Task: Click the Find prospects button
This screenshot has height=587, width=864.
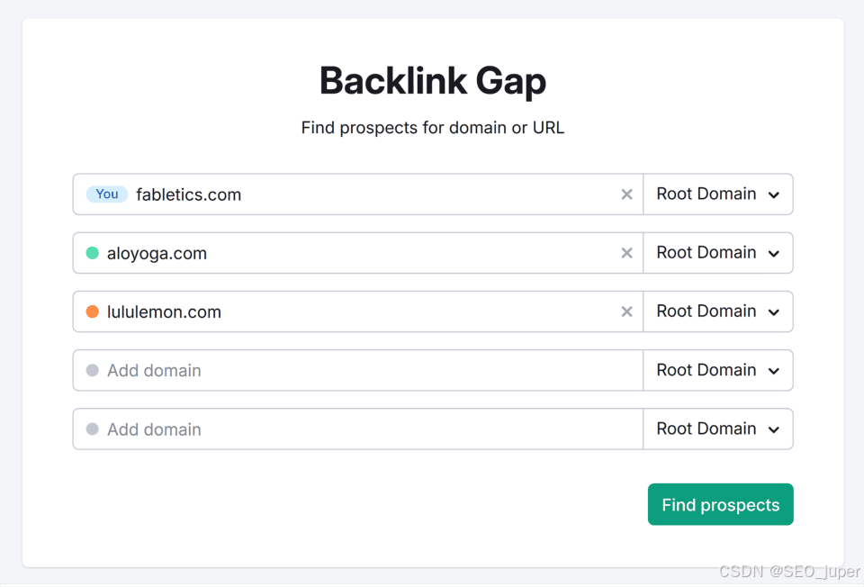Action: (x=720, y=504)
